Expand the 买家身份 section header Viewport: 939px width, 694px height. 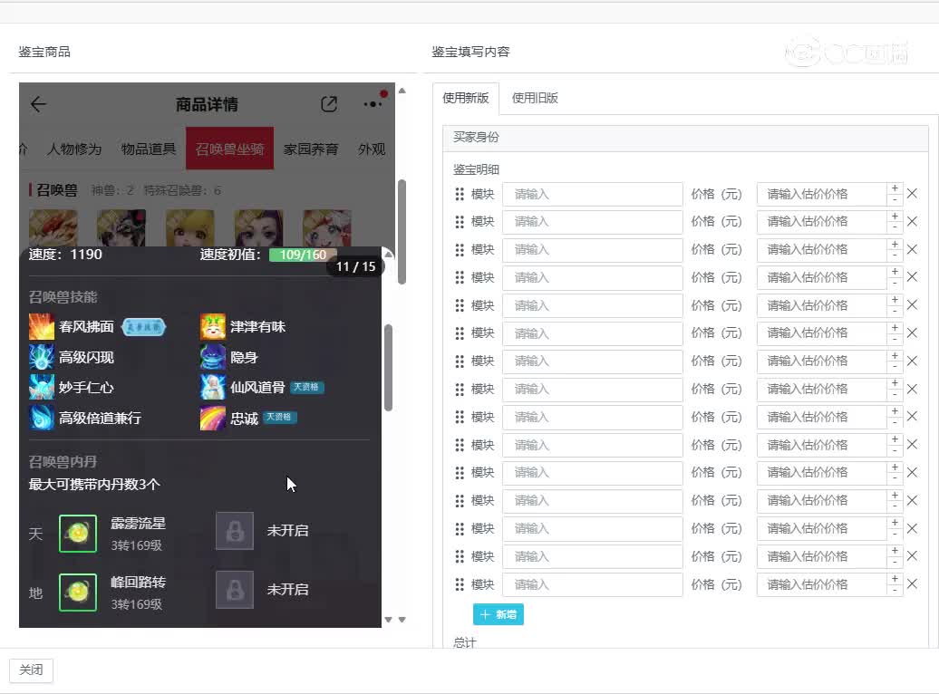click(686, 137)
